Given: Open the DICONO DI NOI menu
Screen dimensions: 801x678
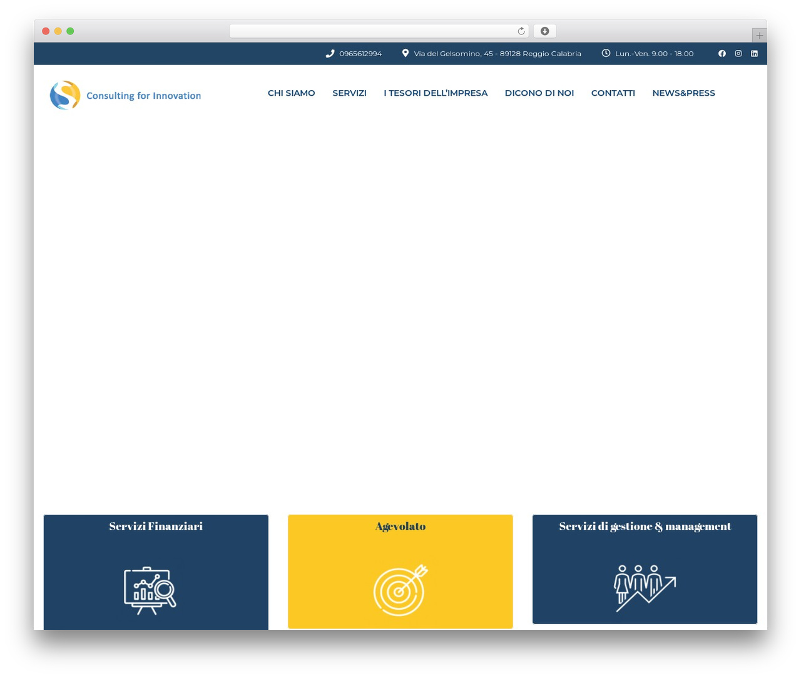Looking at the screenshot, I should click(539, 93).
